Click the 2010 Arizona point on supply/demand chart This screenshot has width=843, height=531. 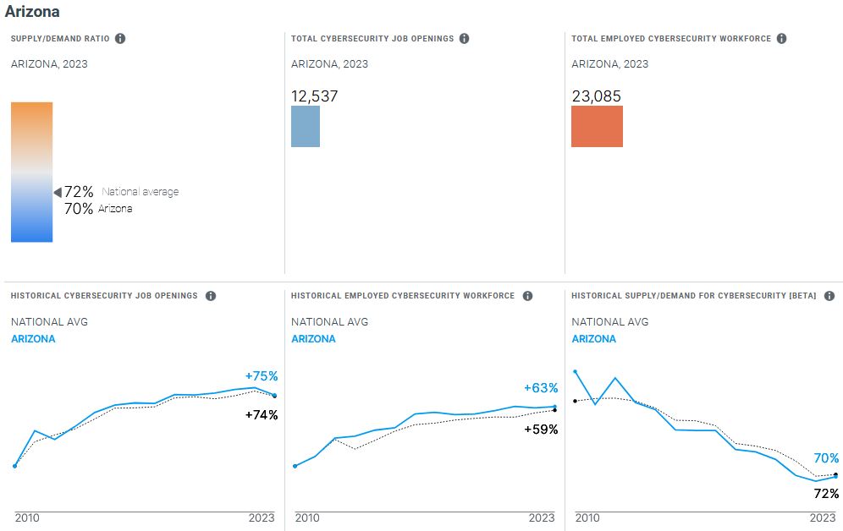pos(576,371)
